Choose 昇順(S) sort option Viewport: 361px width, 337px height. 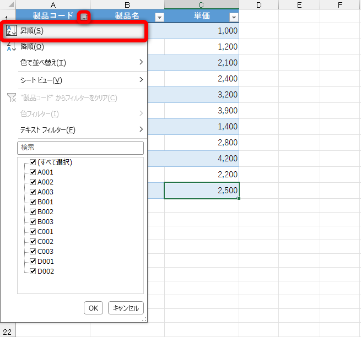click(74, 31)
